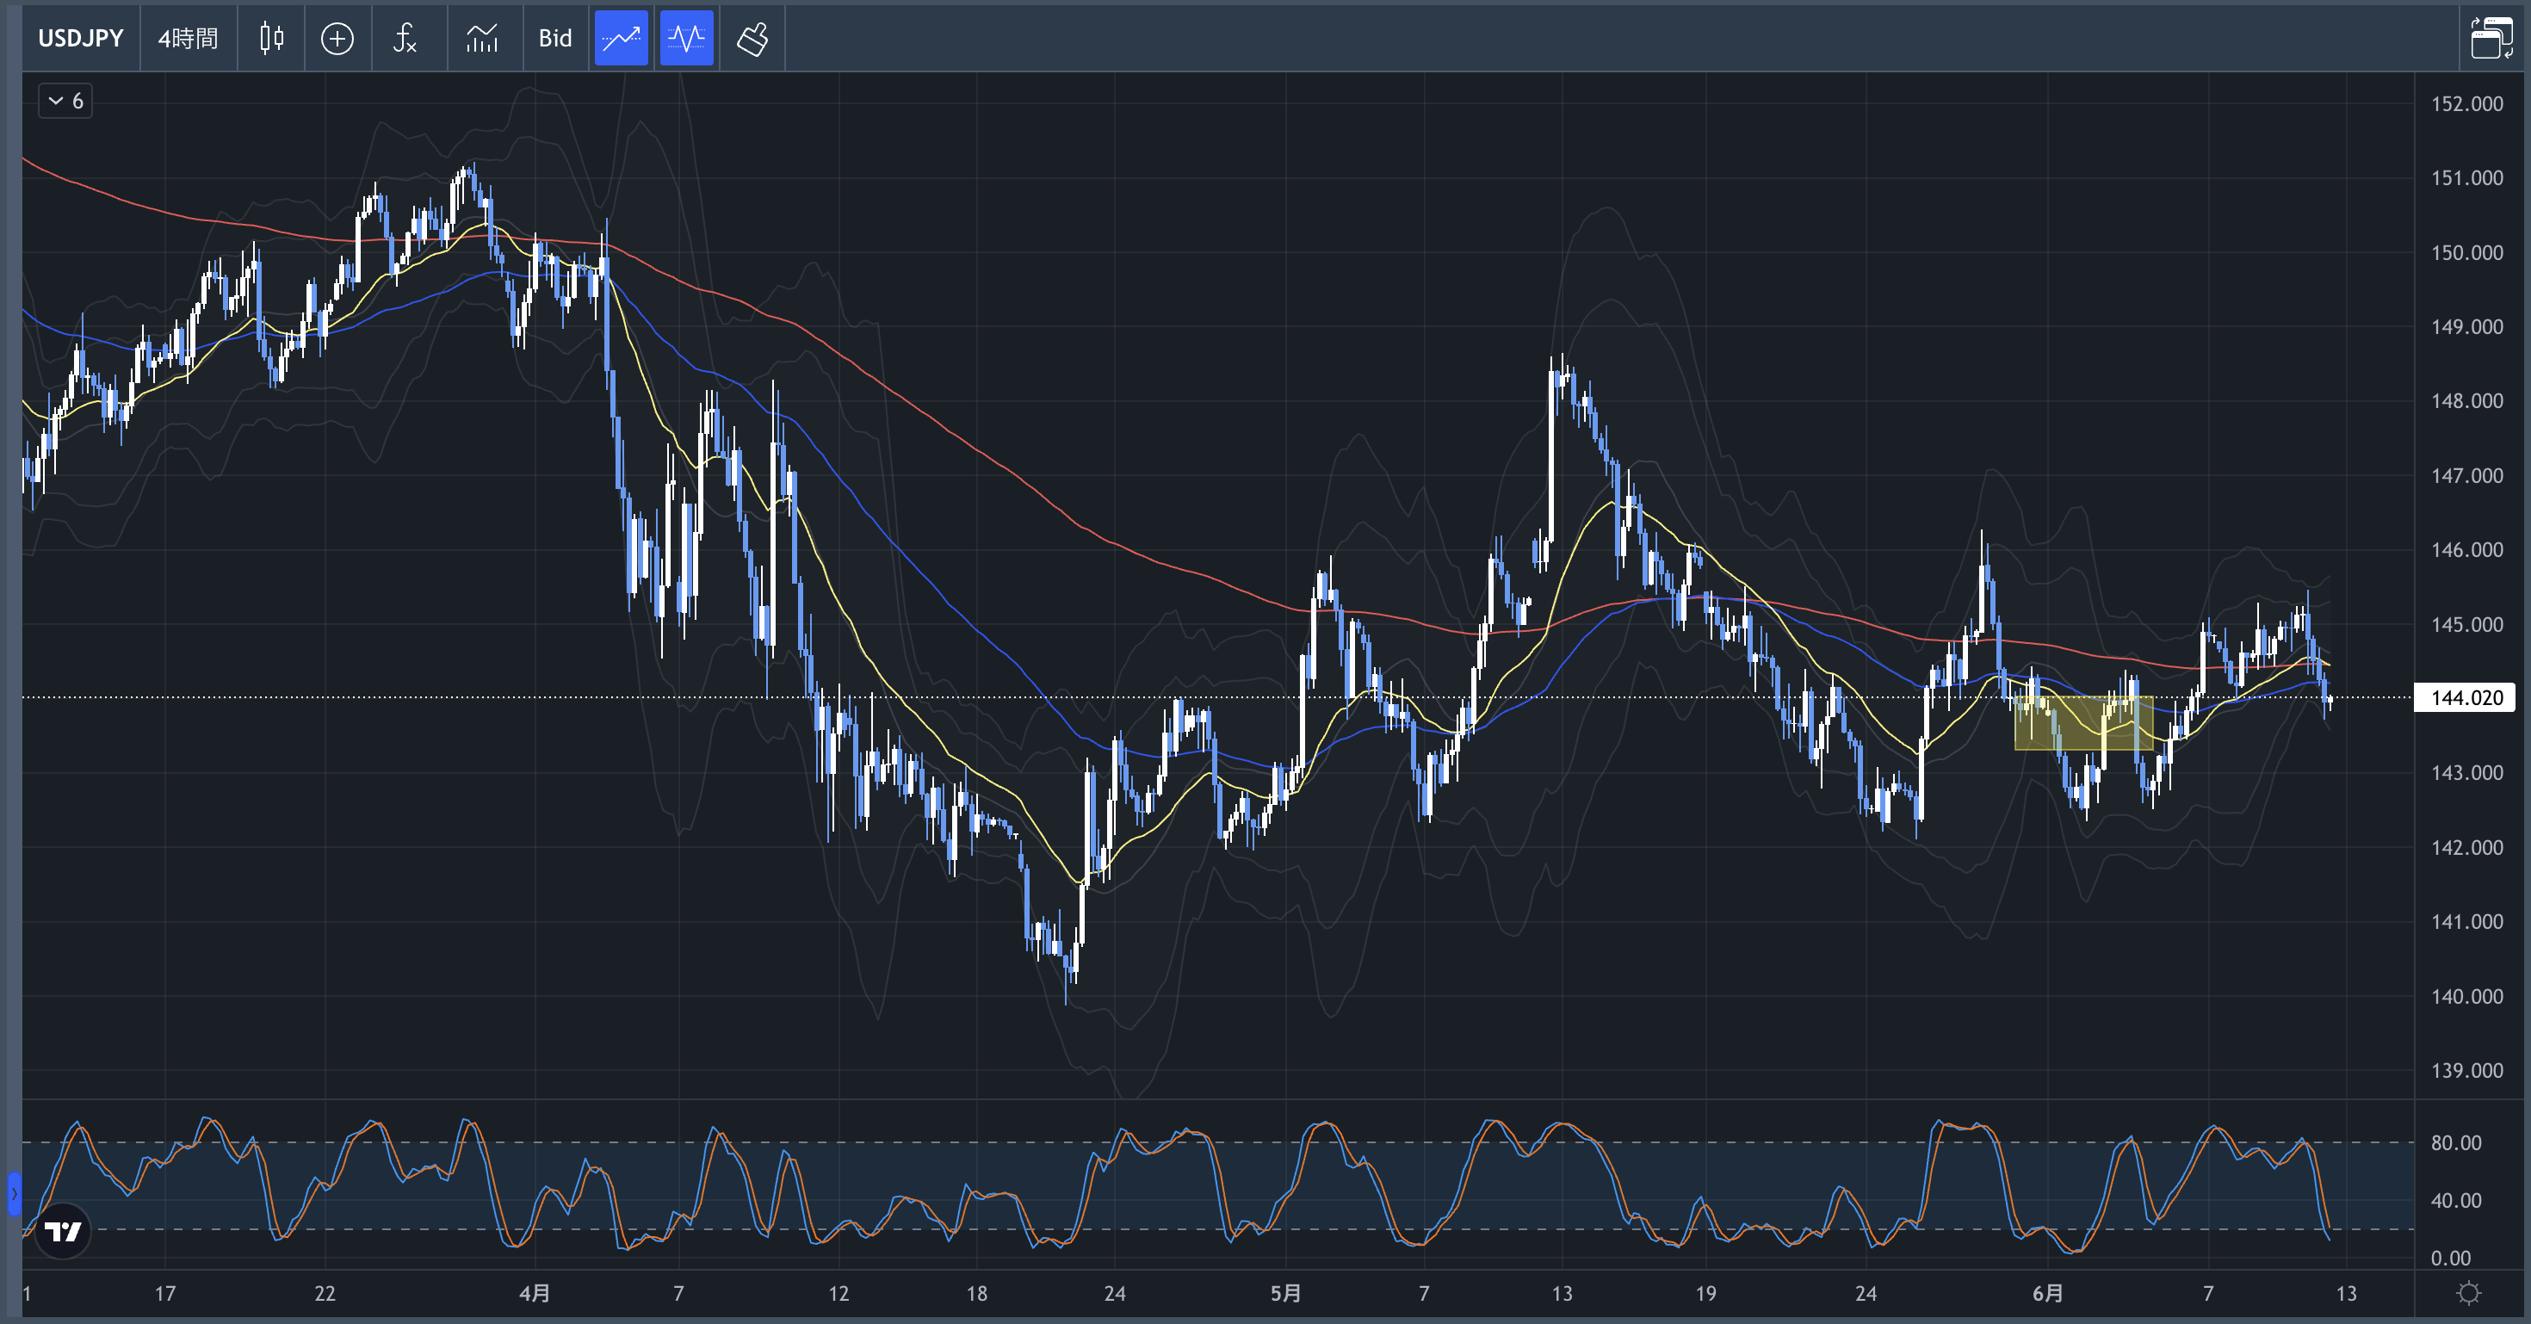Viewport: 2531px width, 1324px height.
Task: Click the yellow highlighted rectangle on chart
Action: (x=2083, y=723)
